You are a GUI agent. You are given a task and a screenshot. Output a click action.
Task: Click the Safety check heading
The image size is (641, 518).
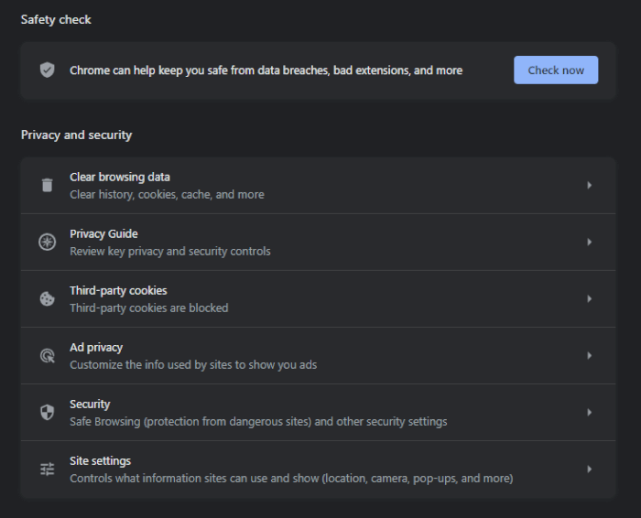tap(56, 19)
